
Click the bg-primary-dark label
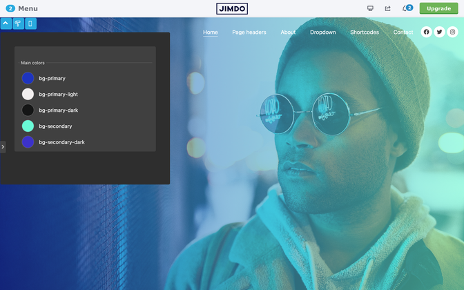click(x=59, y=110)
